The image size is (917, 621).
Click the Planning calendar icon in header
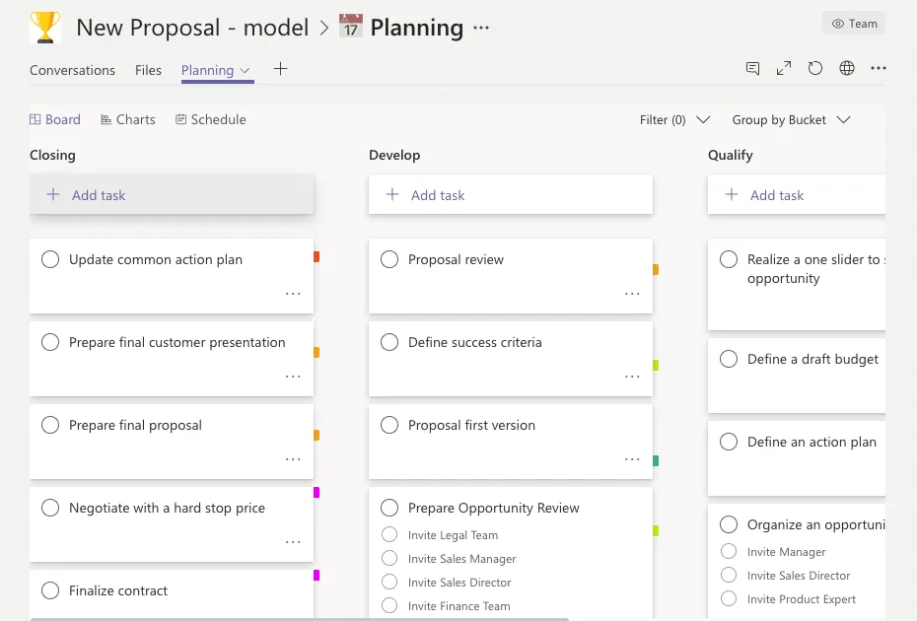click(351, 27)
